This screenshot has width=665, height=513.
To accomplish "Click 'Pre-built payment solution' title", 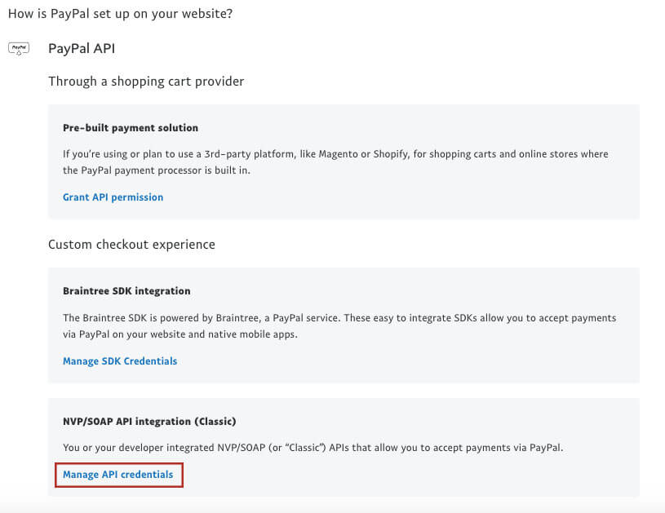I will (x=131, y=127).
